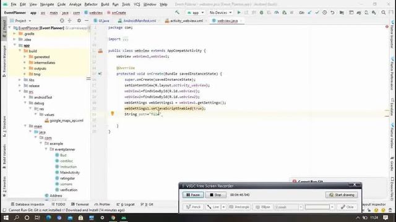Open the Resource Manager side tab
396x222 pixels.
click(4, 62)
